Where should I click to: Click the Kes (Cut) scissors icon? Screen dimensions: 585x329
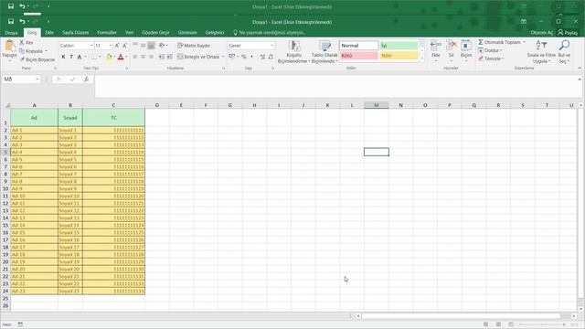pos(22,43)
